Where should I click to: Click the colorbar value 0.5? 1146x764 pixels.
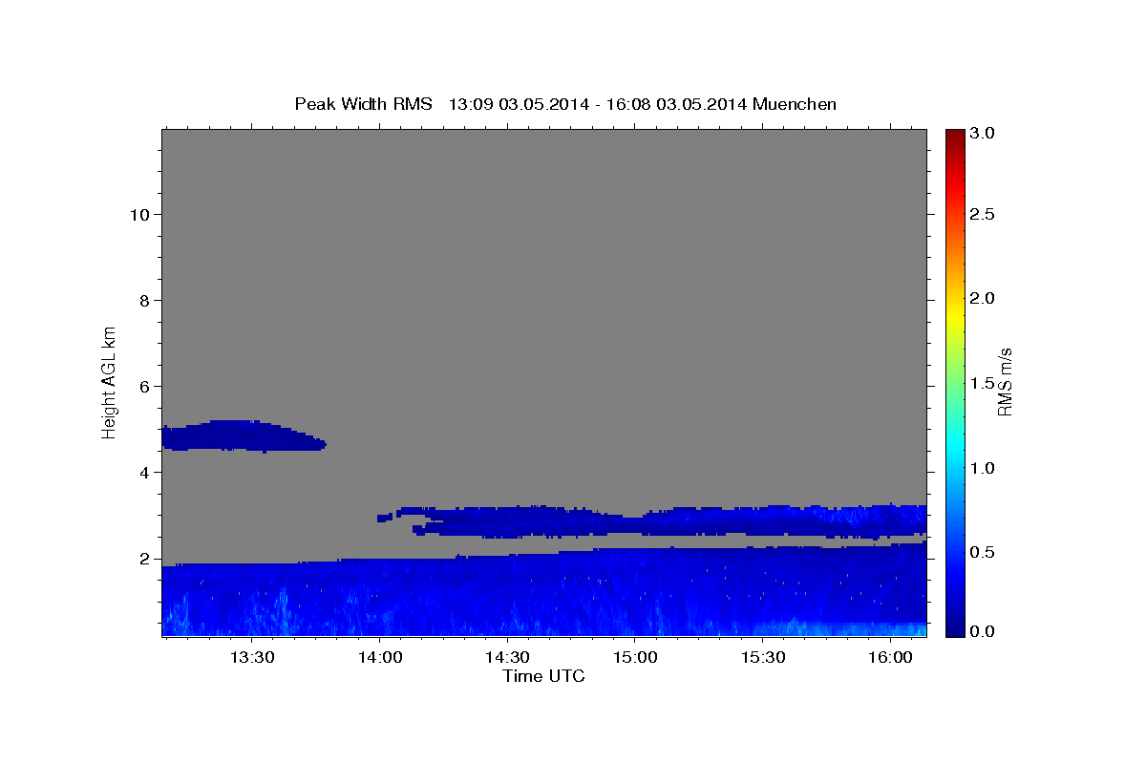pyautogui.click(x=984, y=552)
